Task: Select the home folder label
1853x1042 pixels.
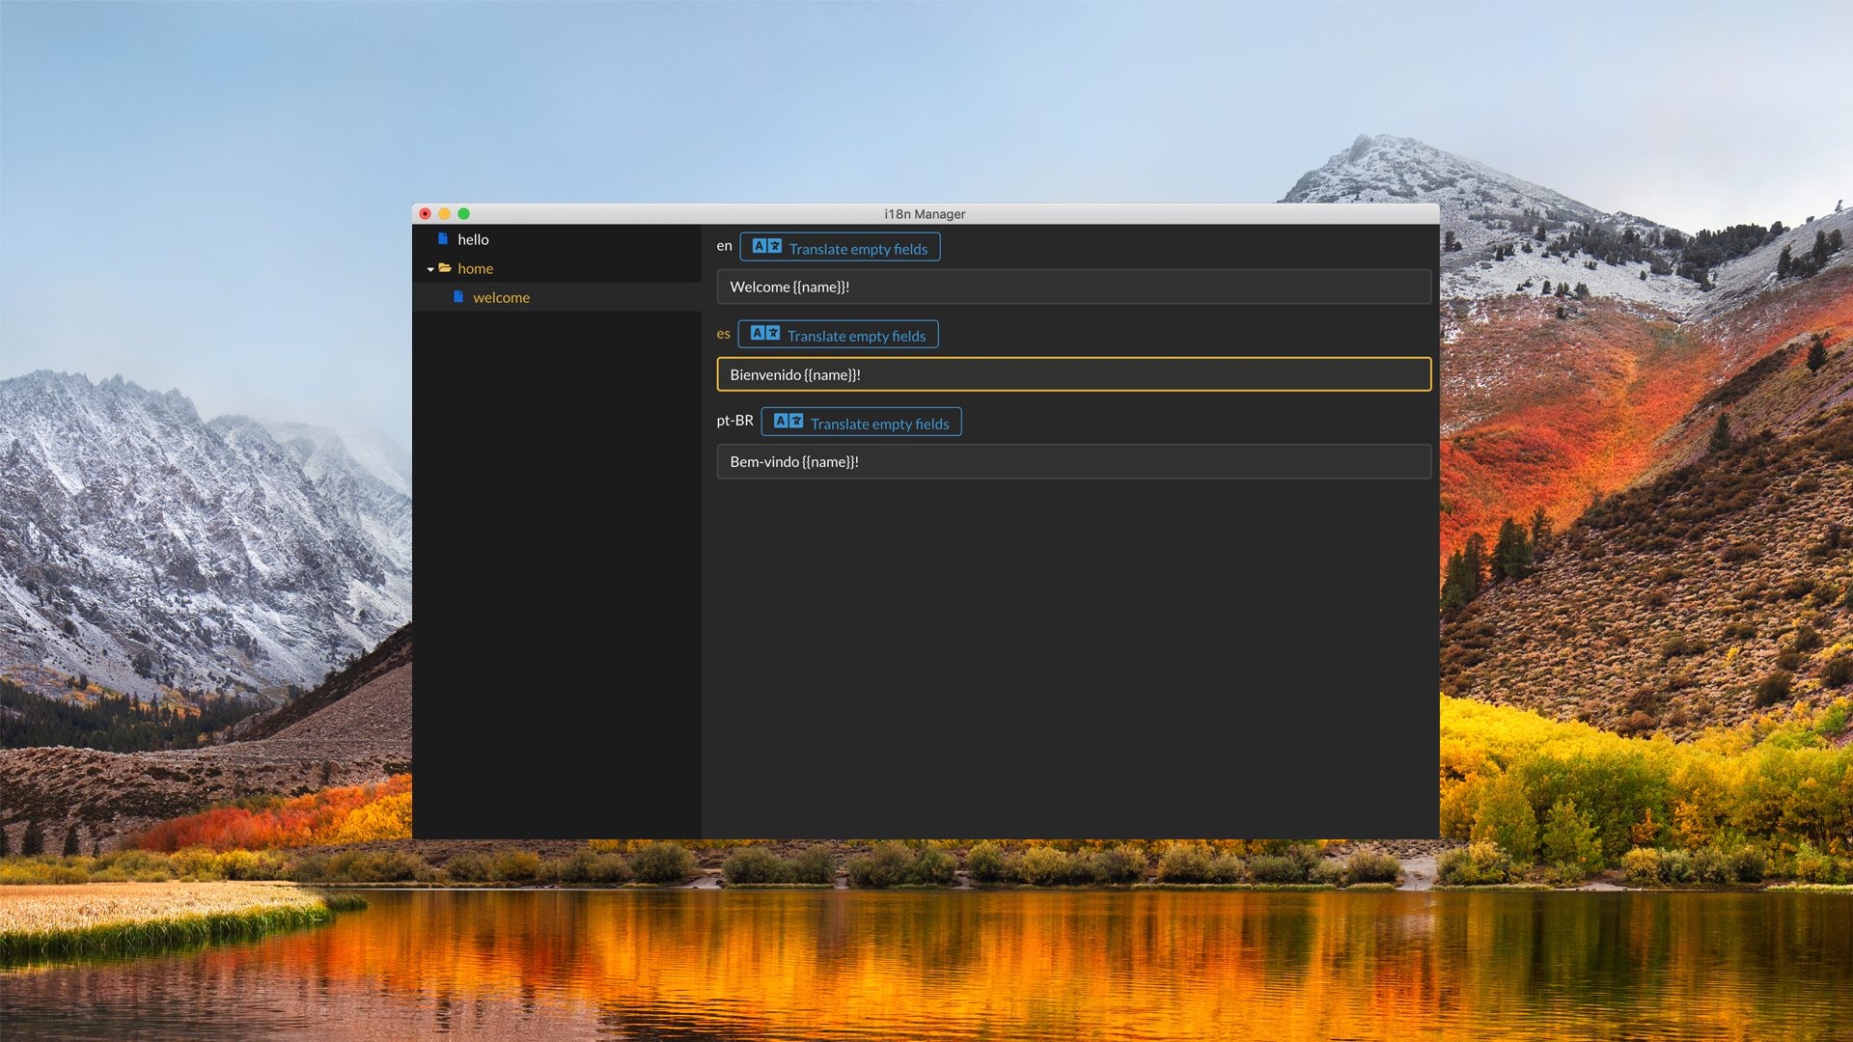Action: click(475, 268)
